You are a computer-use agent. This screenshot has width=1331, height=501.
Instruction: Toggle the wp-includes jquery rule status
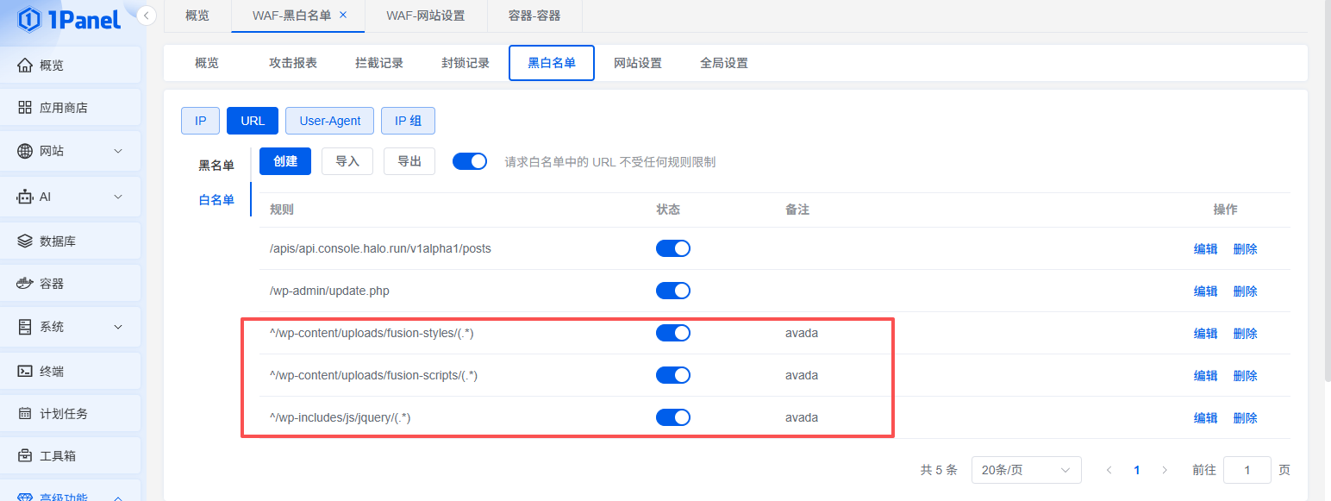(x=673, y=417)
